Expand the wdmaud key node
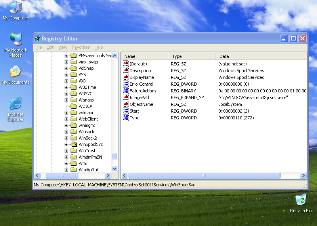 coord(66,113)
